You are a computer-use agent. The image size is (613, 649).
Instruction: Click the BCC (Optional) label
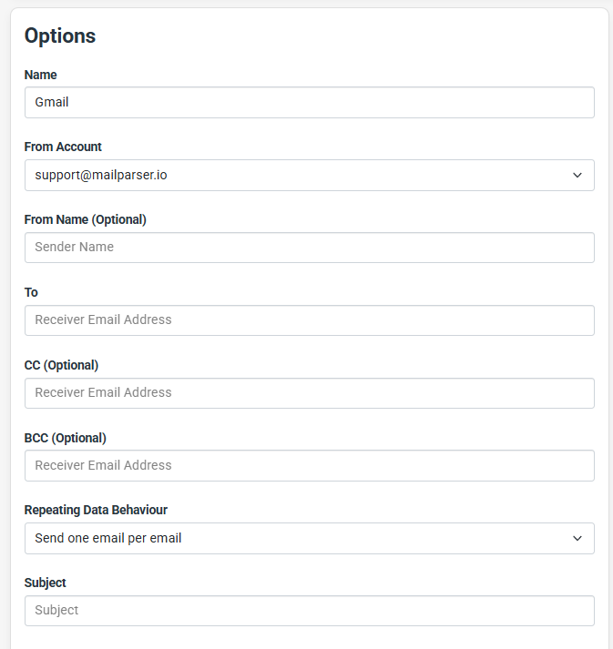tap(66, 439)
